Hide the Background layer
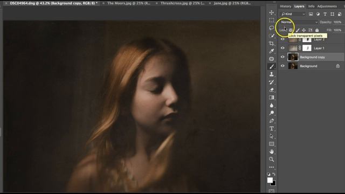 point(282,66)
